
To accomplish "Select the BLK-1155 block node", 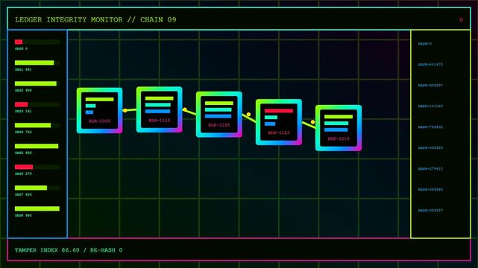I will point(219,115).
